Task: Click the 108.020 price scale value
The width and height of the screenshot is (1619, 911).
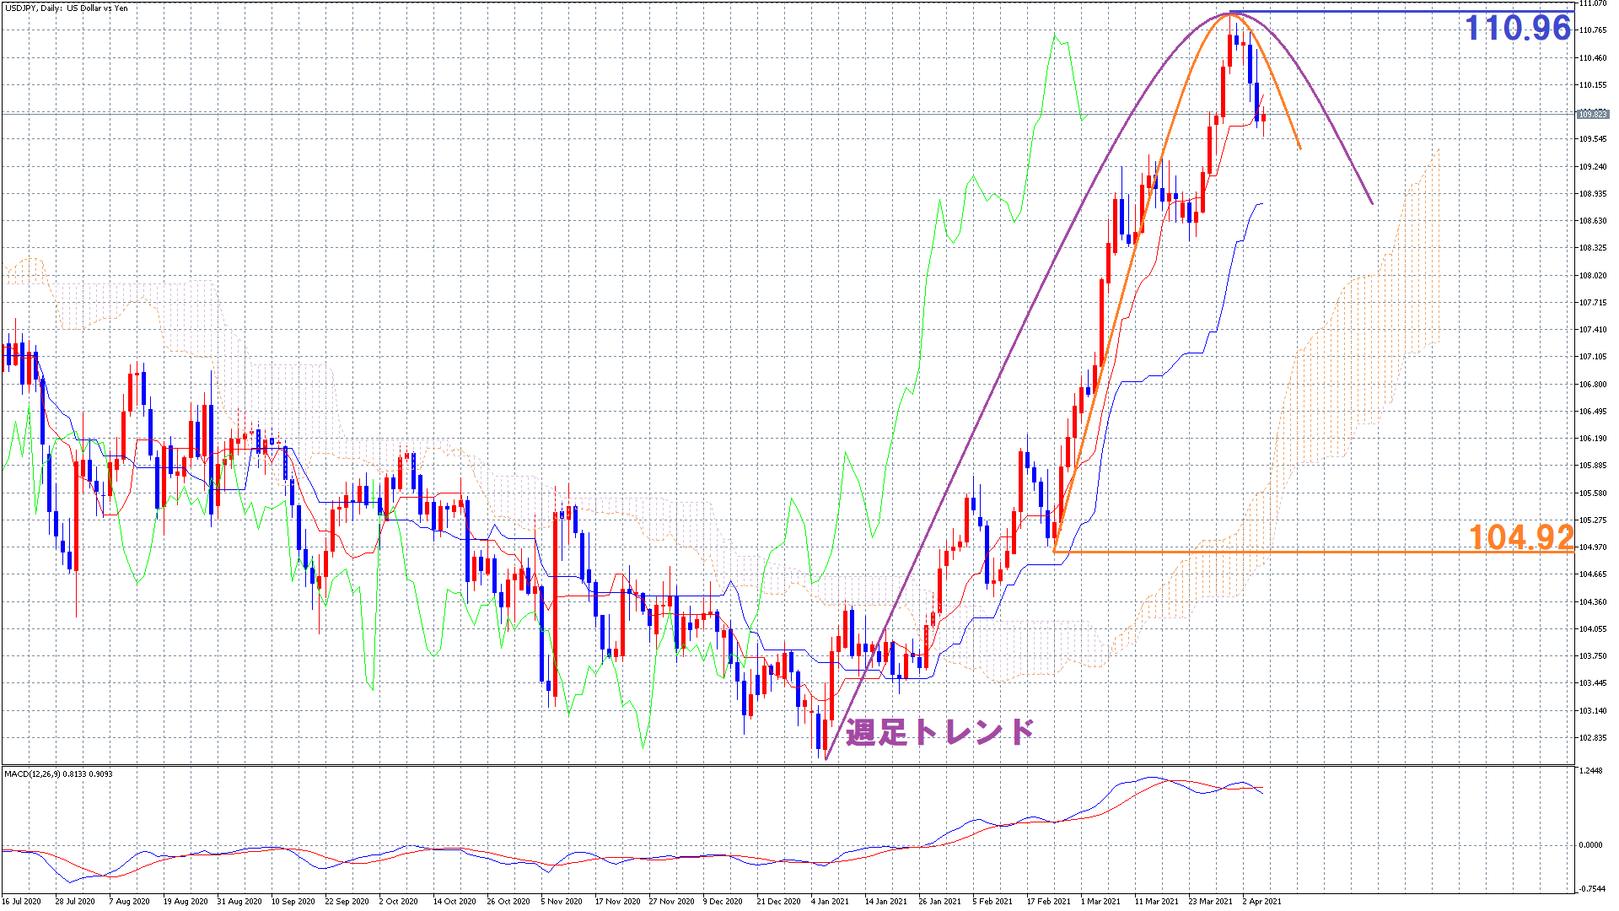Action: [x=1593, y=276]
